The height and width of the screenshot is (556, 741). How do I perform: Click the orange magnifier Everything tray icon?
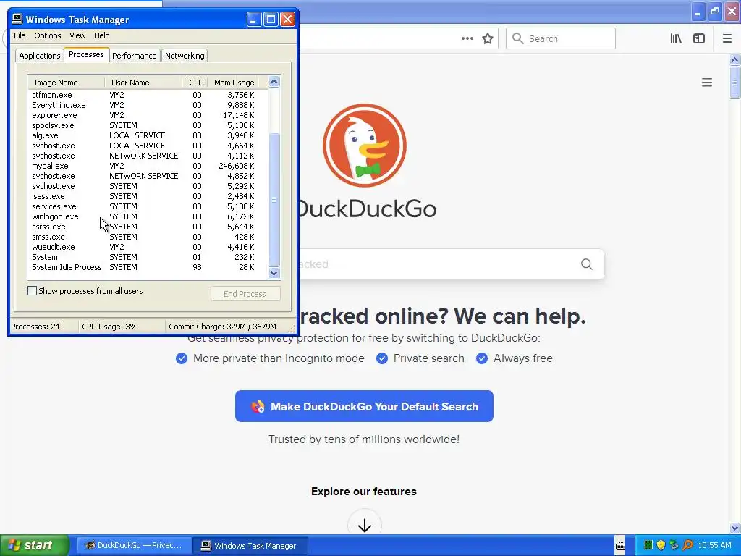(x=687, y=545)
